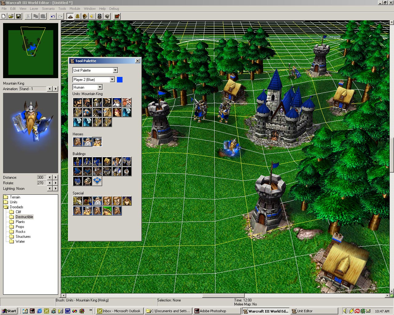The image size is (394, 315).
Task: Open the Player 2 (Blue) dropdown
Action: click(x=94, y=80)
